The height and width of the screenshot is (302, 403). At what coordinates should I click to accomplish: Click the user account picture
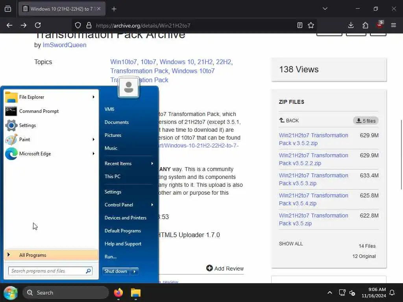pos(129,87)
